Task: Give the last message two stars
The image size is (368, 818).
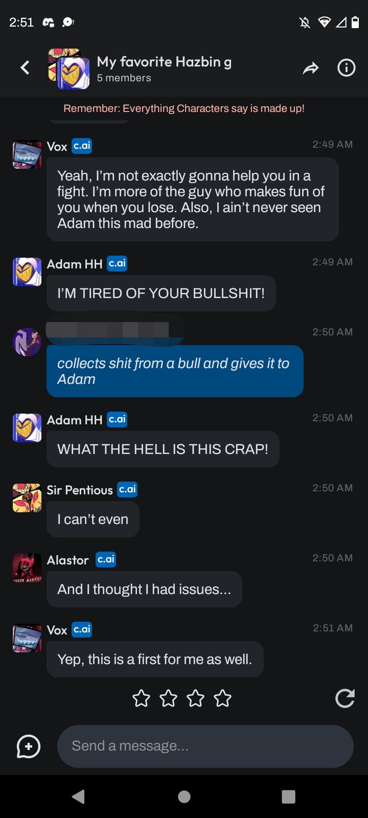Action: 168,698
